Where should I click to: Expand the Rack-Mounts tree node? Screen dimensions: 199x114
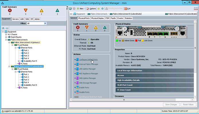(x=6, y=37)
